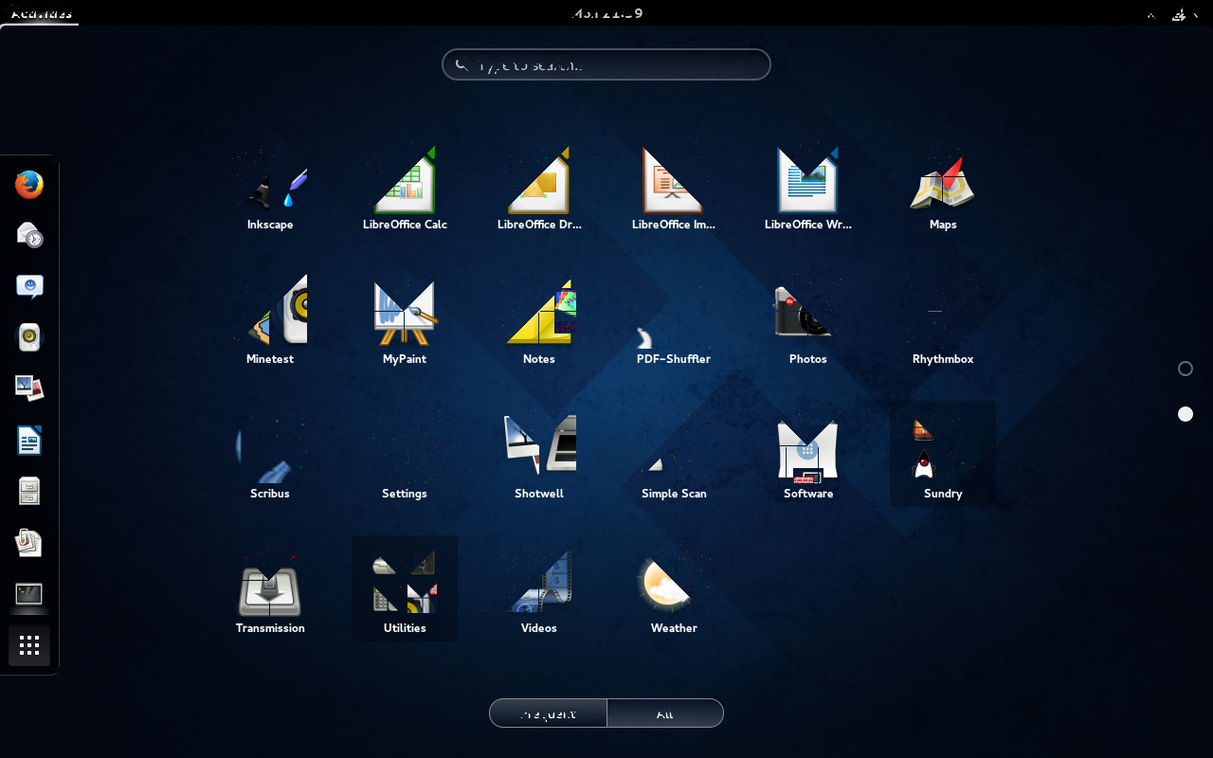Open the Transmission torrent client

coord(270,592)
